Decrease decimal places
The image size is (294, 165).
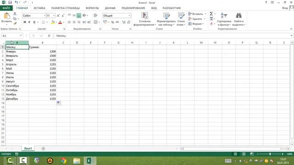pos(129,22)
